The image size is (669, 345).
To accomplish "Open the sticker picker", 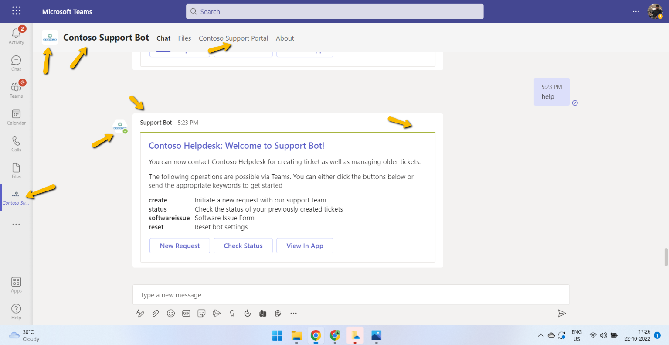I will point(201,313).
